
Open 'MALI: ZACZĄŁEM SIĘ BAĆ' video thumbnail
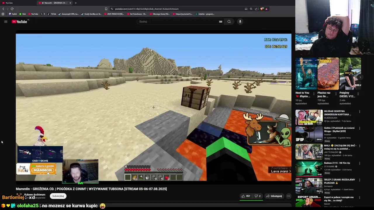[309, 151]
